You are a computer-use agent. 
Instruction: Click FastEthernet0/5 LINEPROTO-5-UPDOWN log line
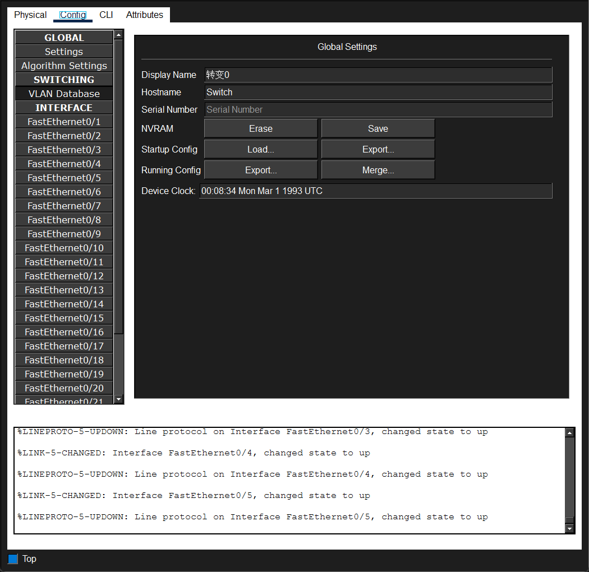(x=252, y=517)
